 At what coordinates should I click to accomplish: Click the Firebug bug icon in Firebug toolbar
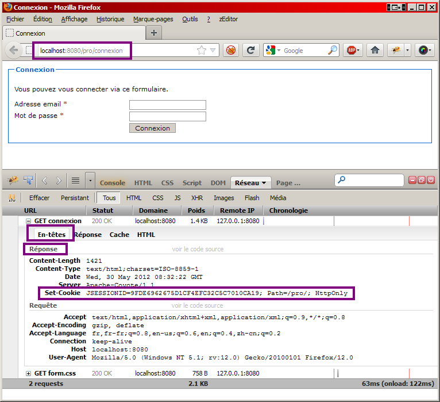pos(13,181)
